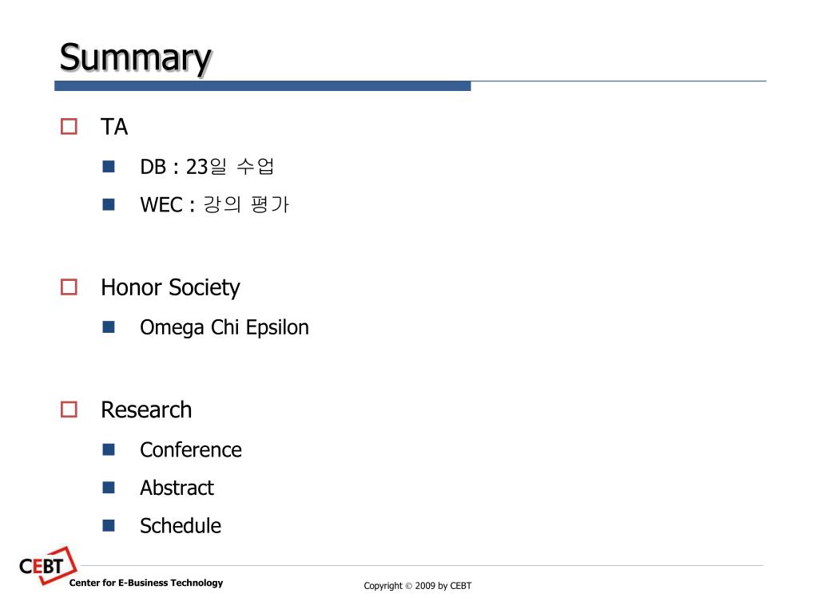Click the hollow square bullet beside Honor Society
The height and width of the screenshot is (613, 818).
pyautogui.click(x=69, y=287)
